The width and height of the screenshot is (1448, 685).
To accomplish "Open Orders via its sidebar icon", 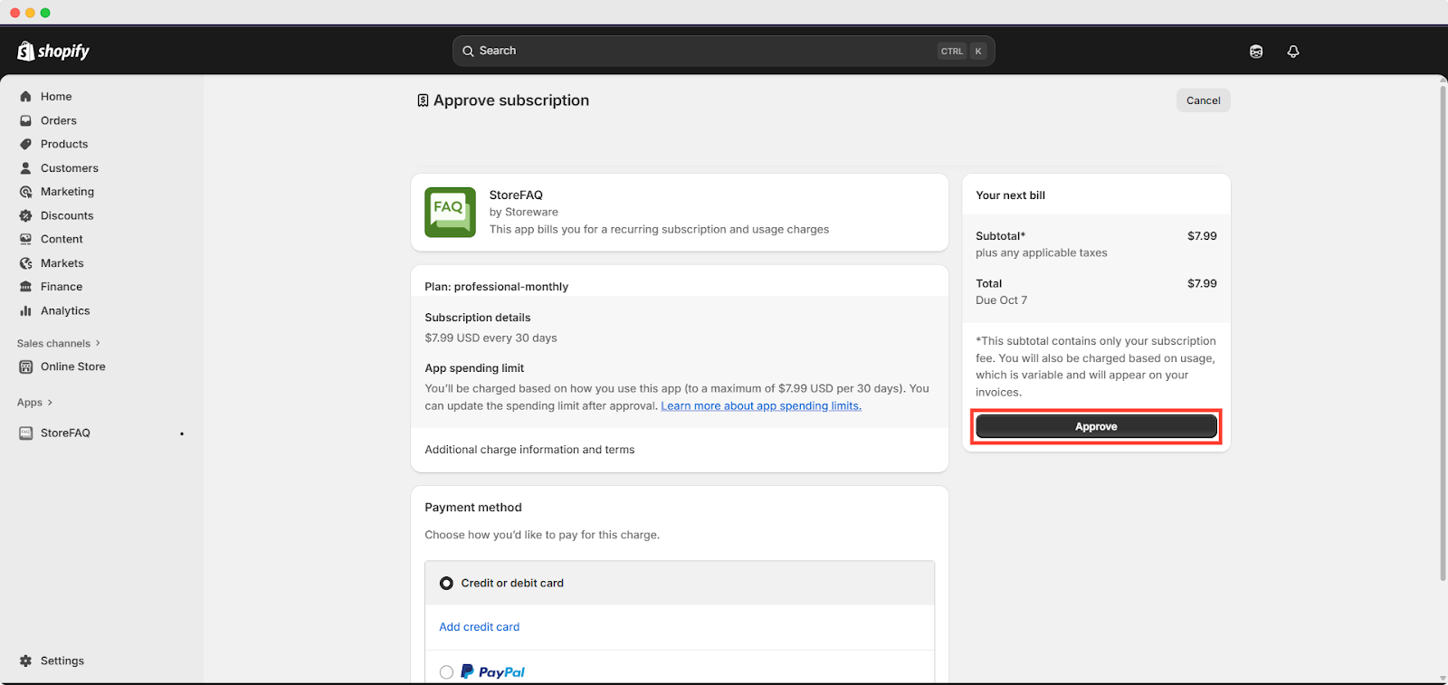I will pyautogui.click(x=25, y=120).
